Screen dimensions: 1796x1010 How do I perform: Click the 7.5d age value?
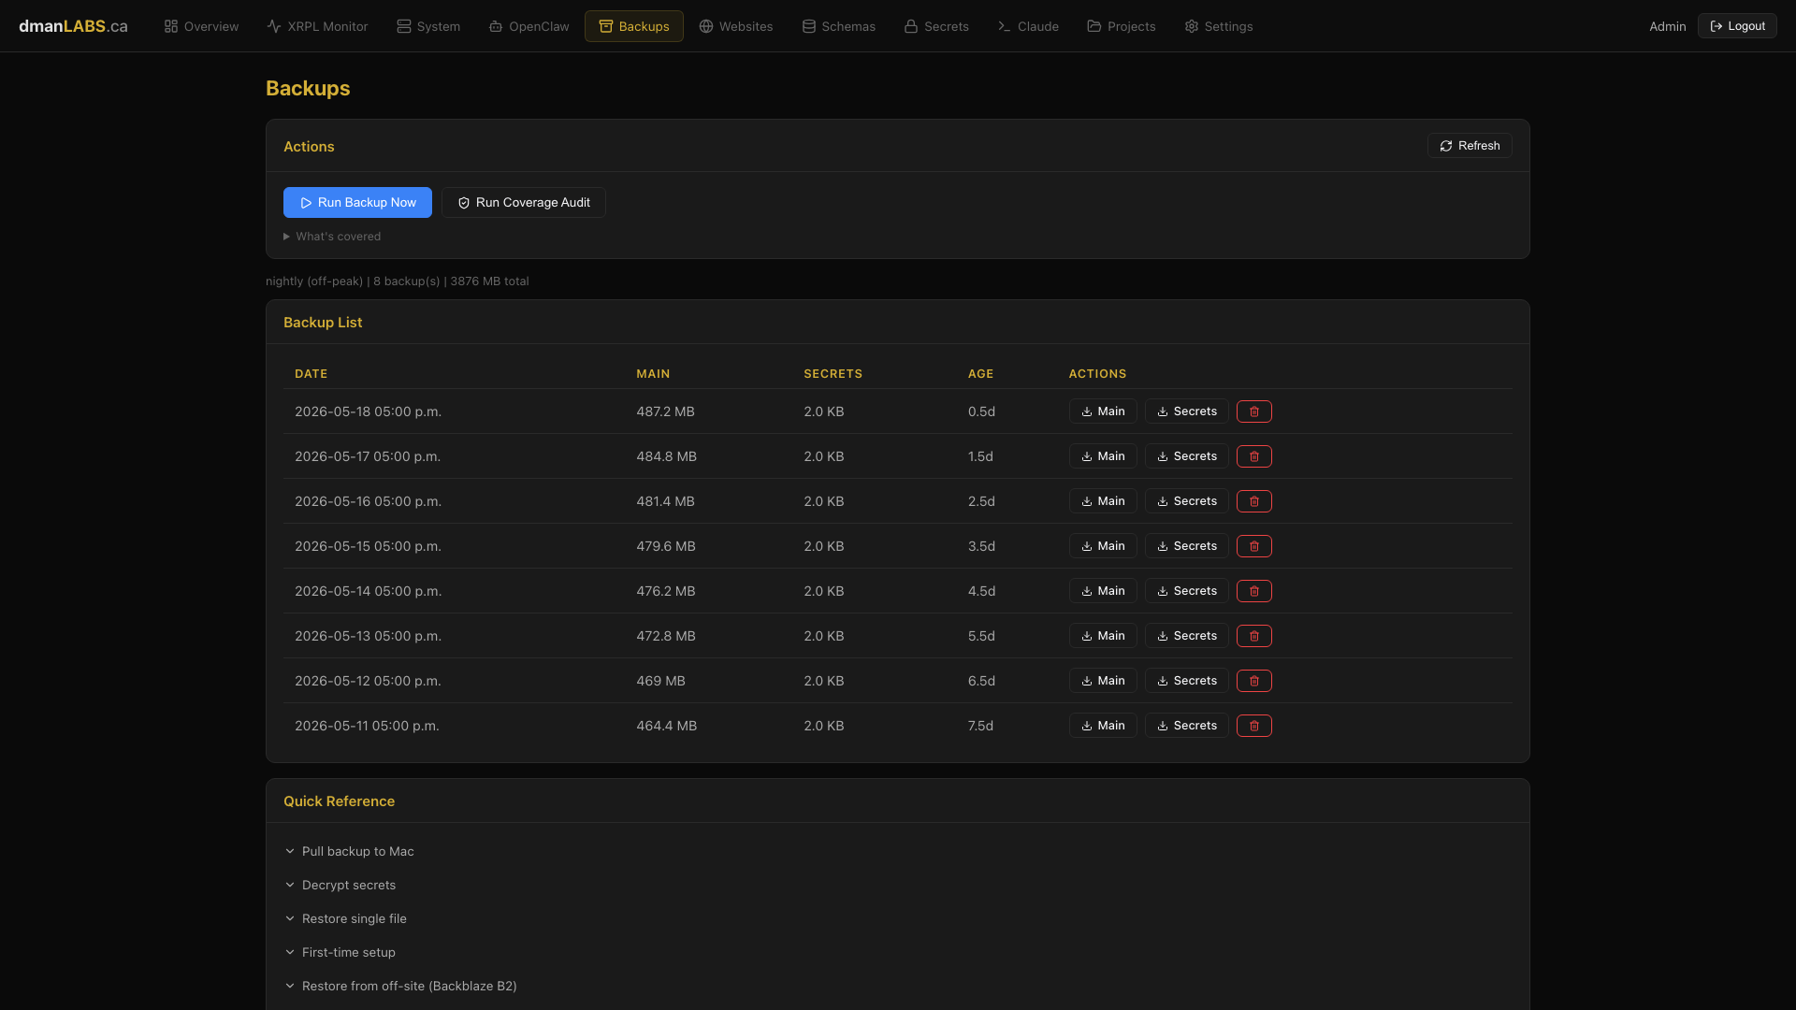pos(980,726)
